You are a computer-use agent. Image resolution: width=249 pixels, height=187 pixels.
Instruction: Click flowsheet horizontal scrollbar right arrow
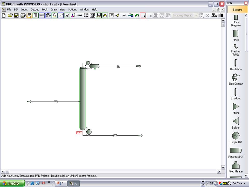[x=219, y=172]
